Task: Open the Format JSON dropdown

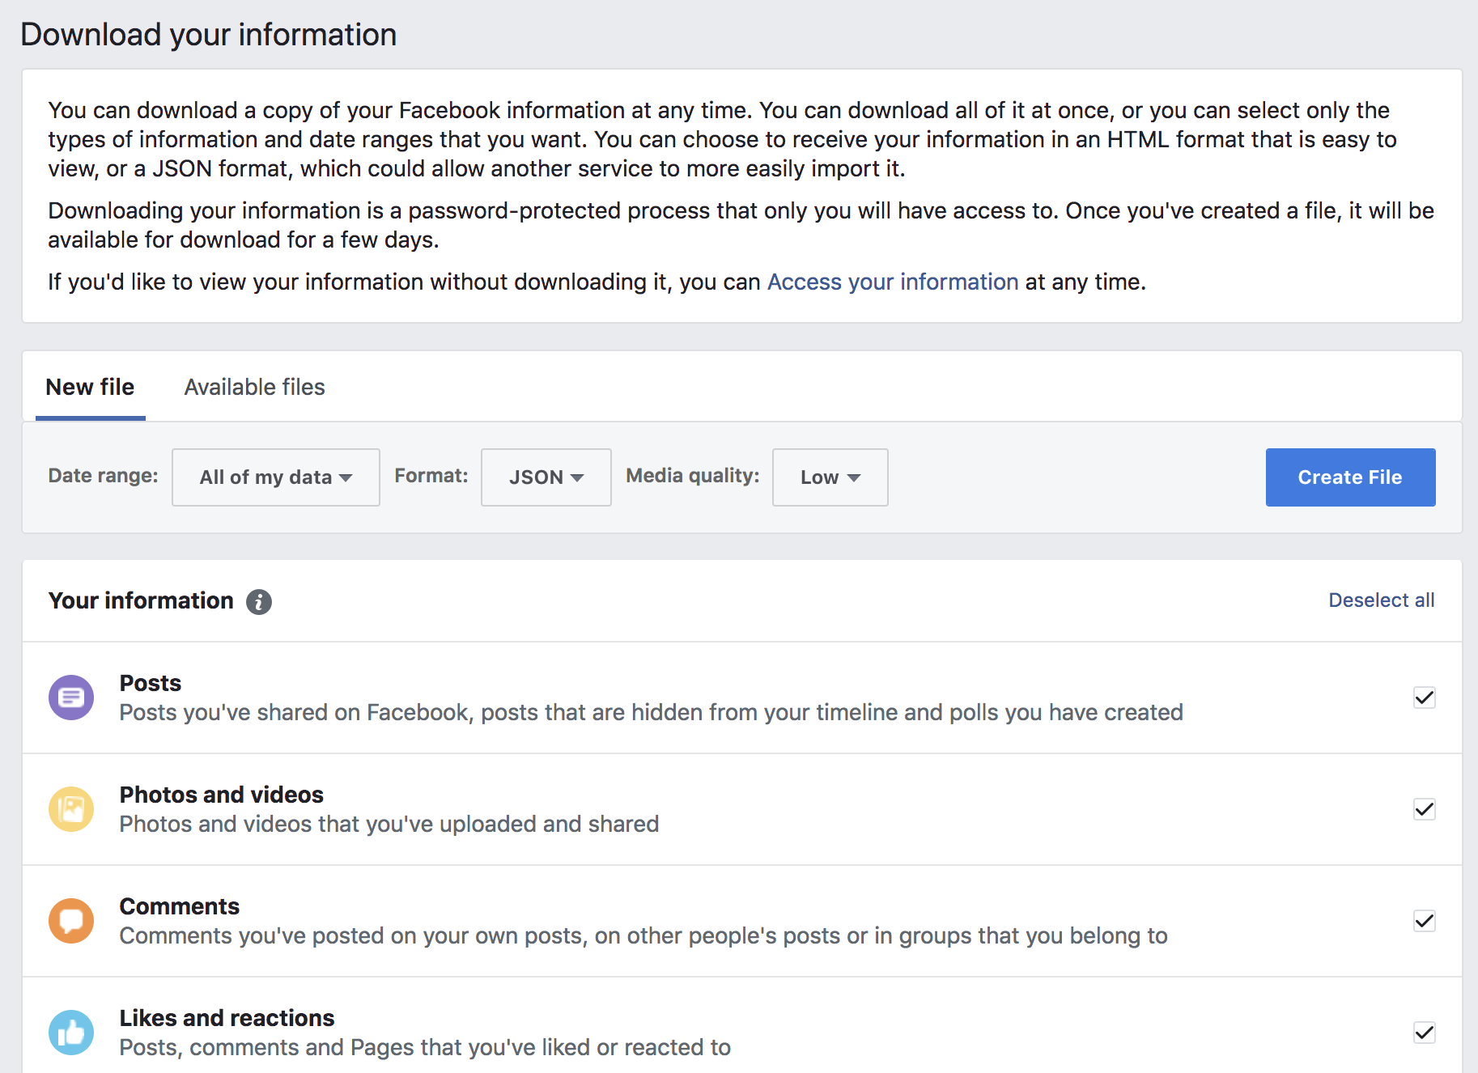Action: point(546,477)
